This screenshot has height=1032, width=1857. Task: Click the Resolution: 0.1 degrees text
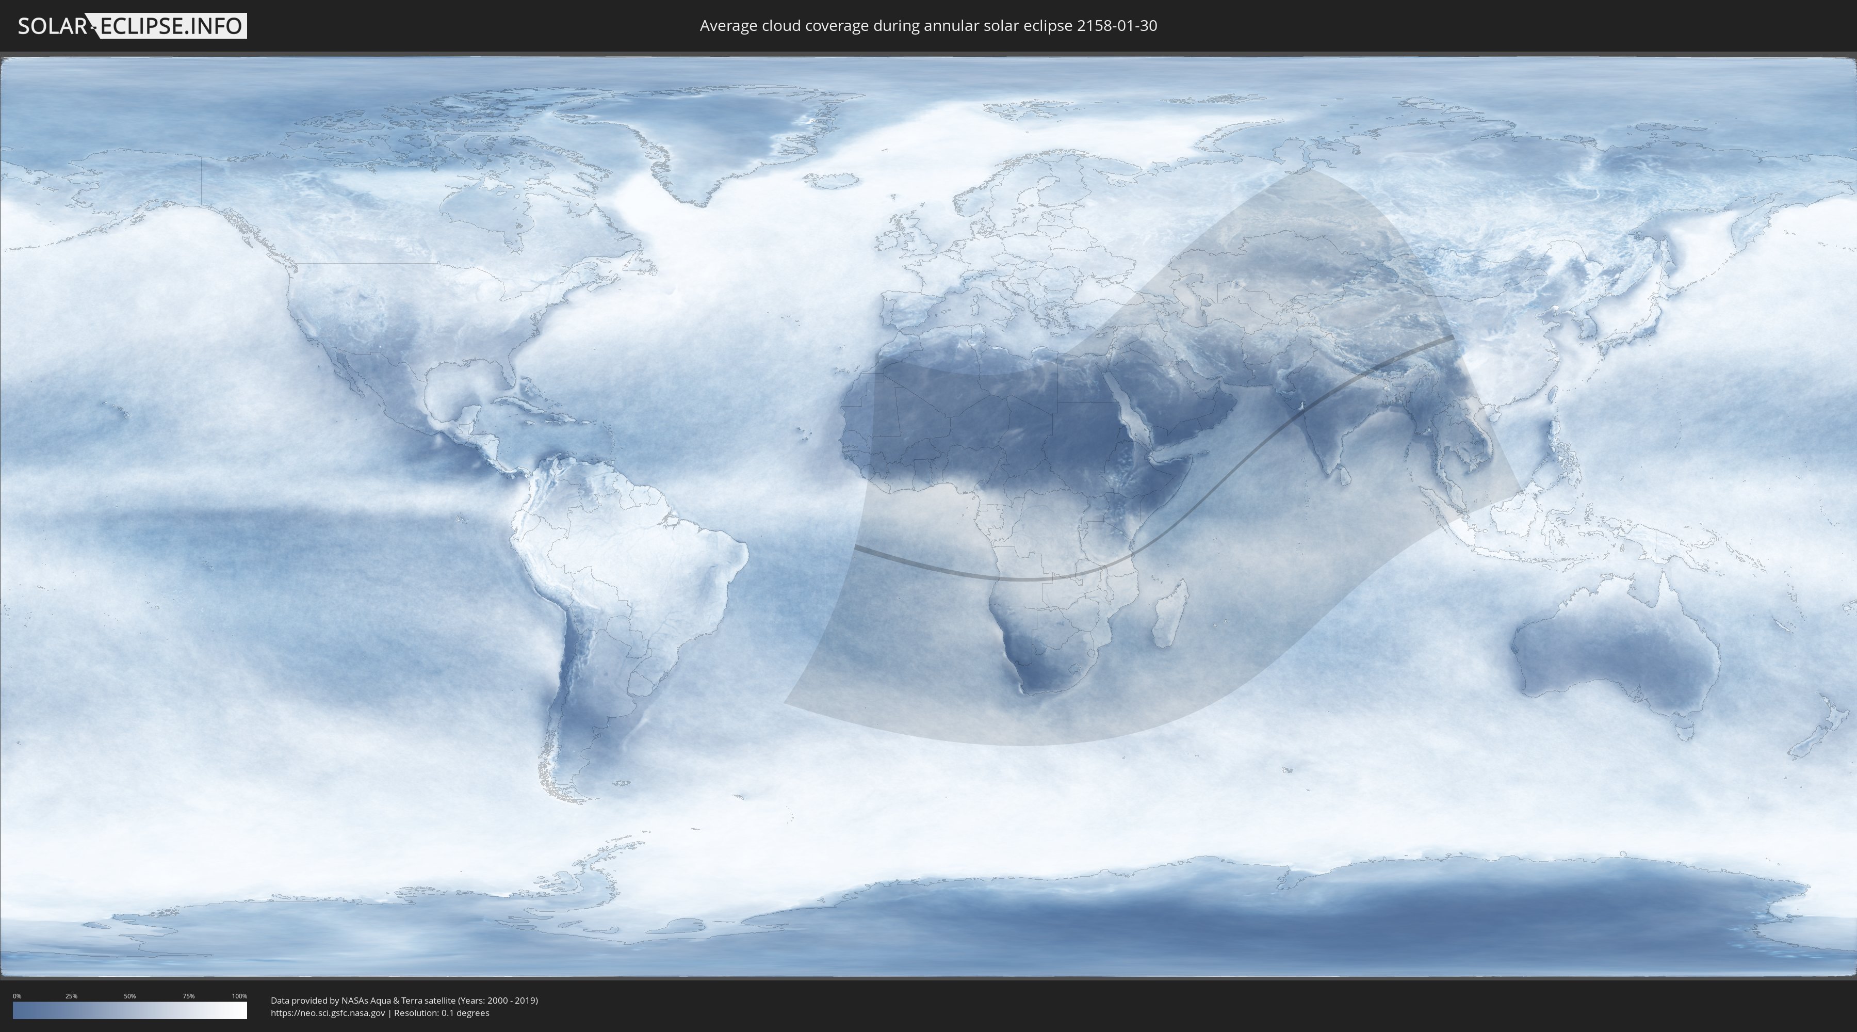441,1013
